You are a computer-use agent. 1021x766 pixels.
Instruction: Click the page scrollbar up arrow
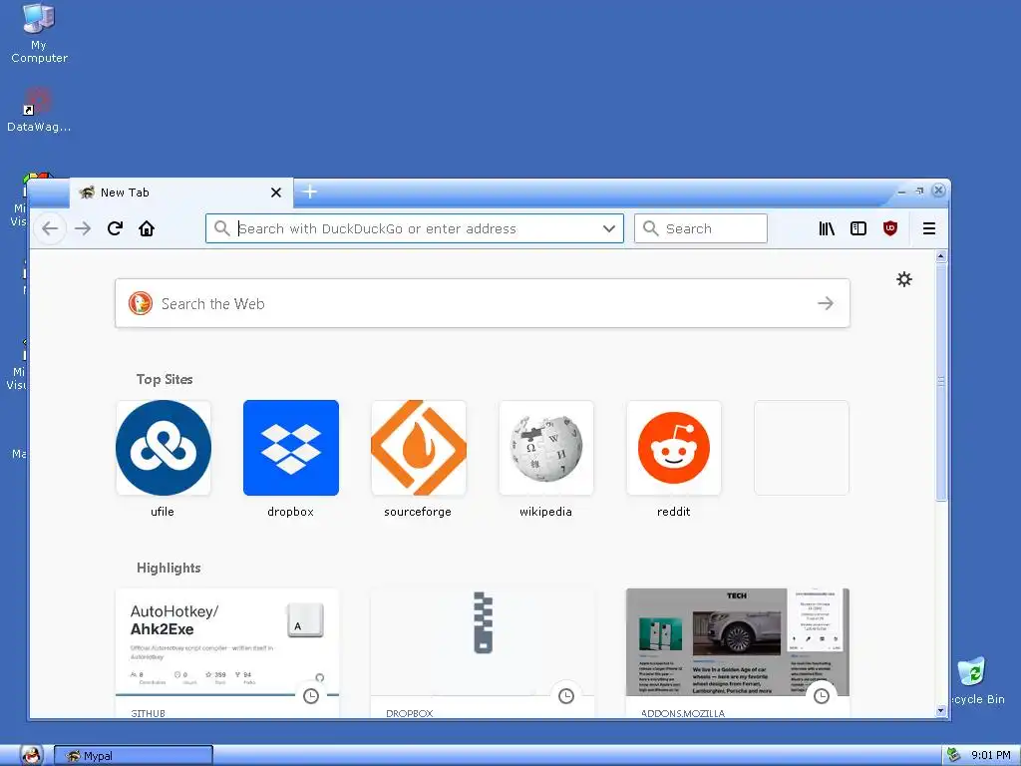(x=941, y=256)
